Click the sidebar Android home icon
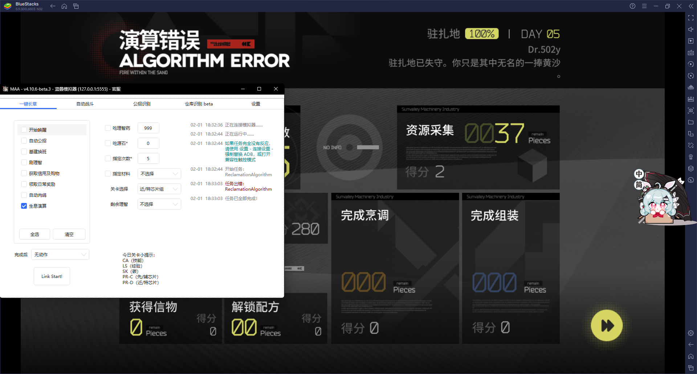The height and width of the screenshot is (374, 697). point(691,356)
